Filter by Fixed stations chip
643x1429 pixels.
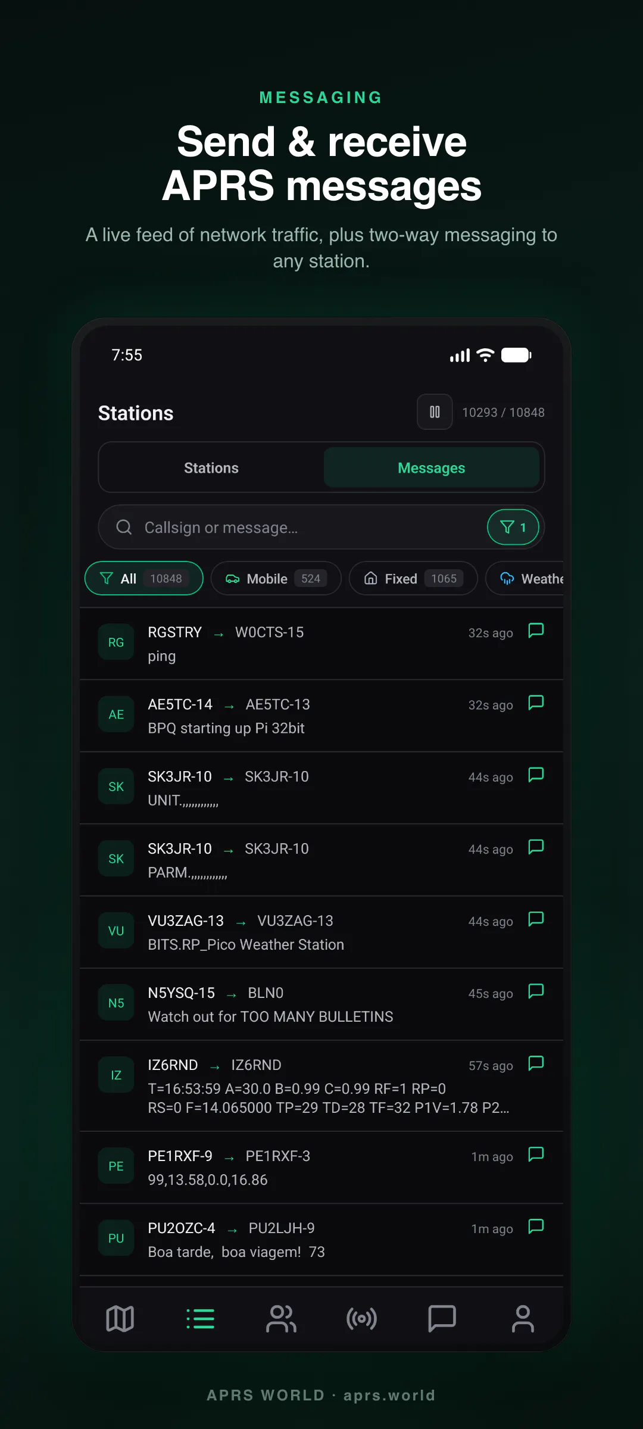pyautogui.click(x=413, y=578)
